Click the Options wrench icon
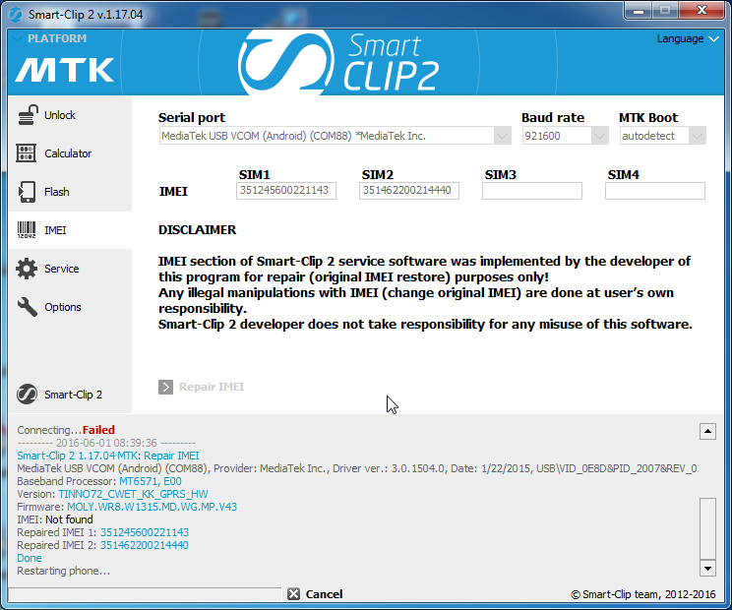 (28, 307)
